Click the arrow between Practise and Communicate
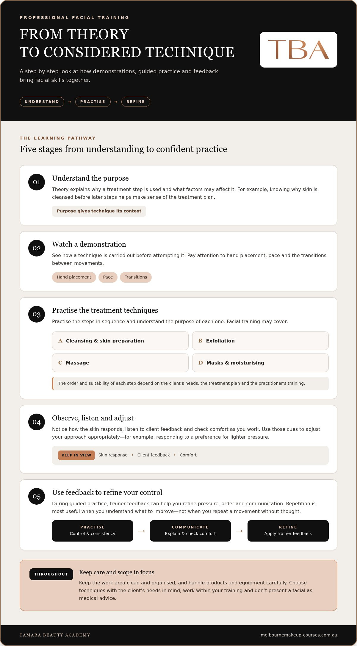Screen dimensions: 357x646 click(x=142, y=531)
